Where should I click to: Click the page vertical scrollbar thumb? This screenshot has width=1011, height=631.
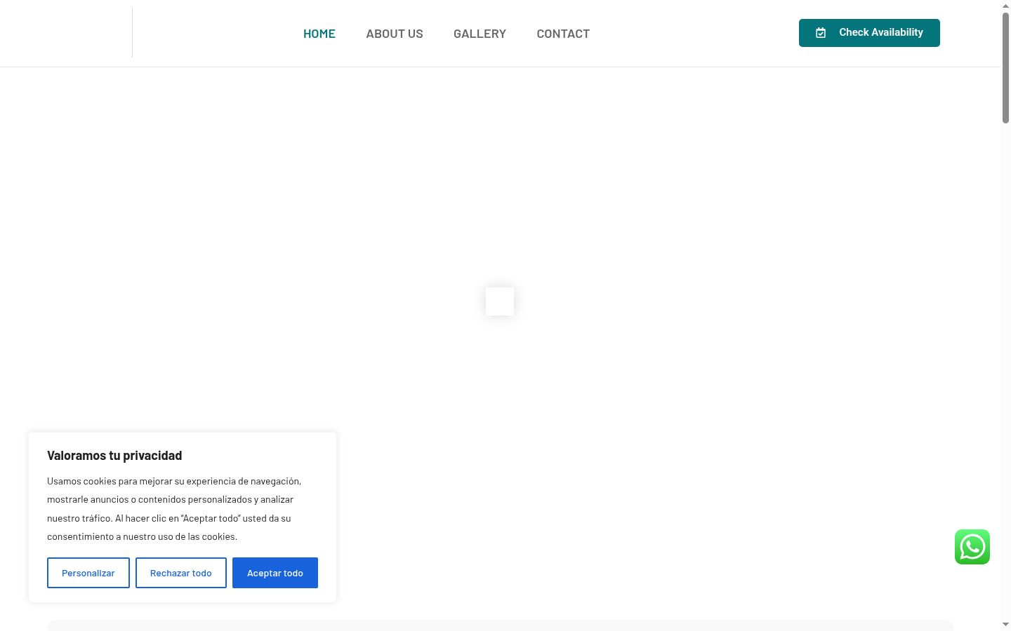1005,68
